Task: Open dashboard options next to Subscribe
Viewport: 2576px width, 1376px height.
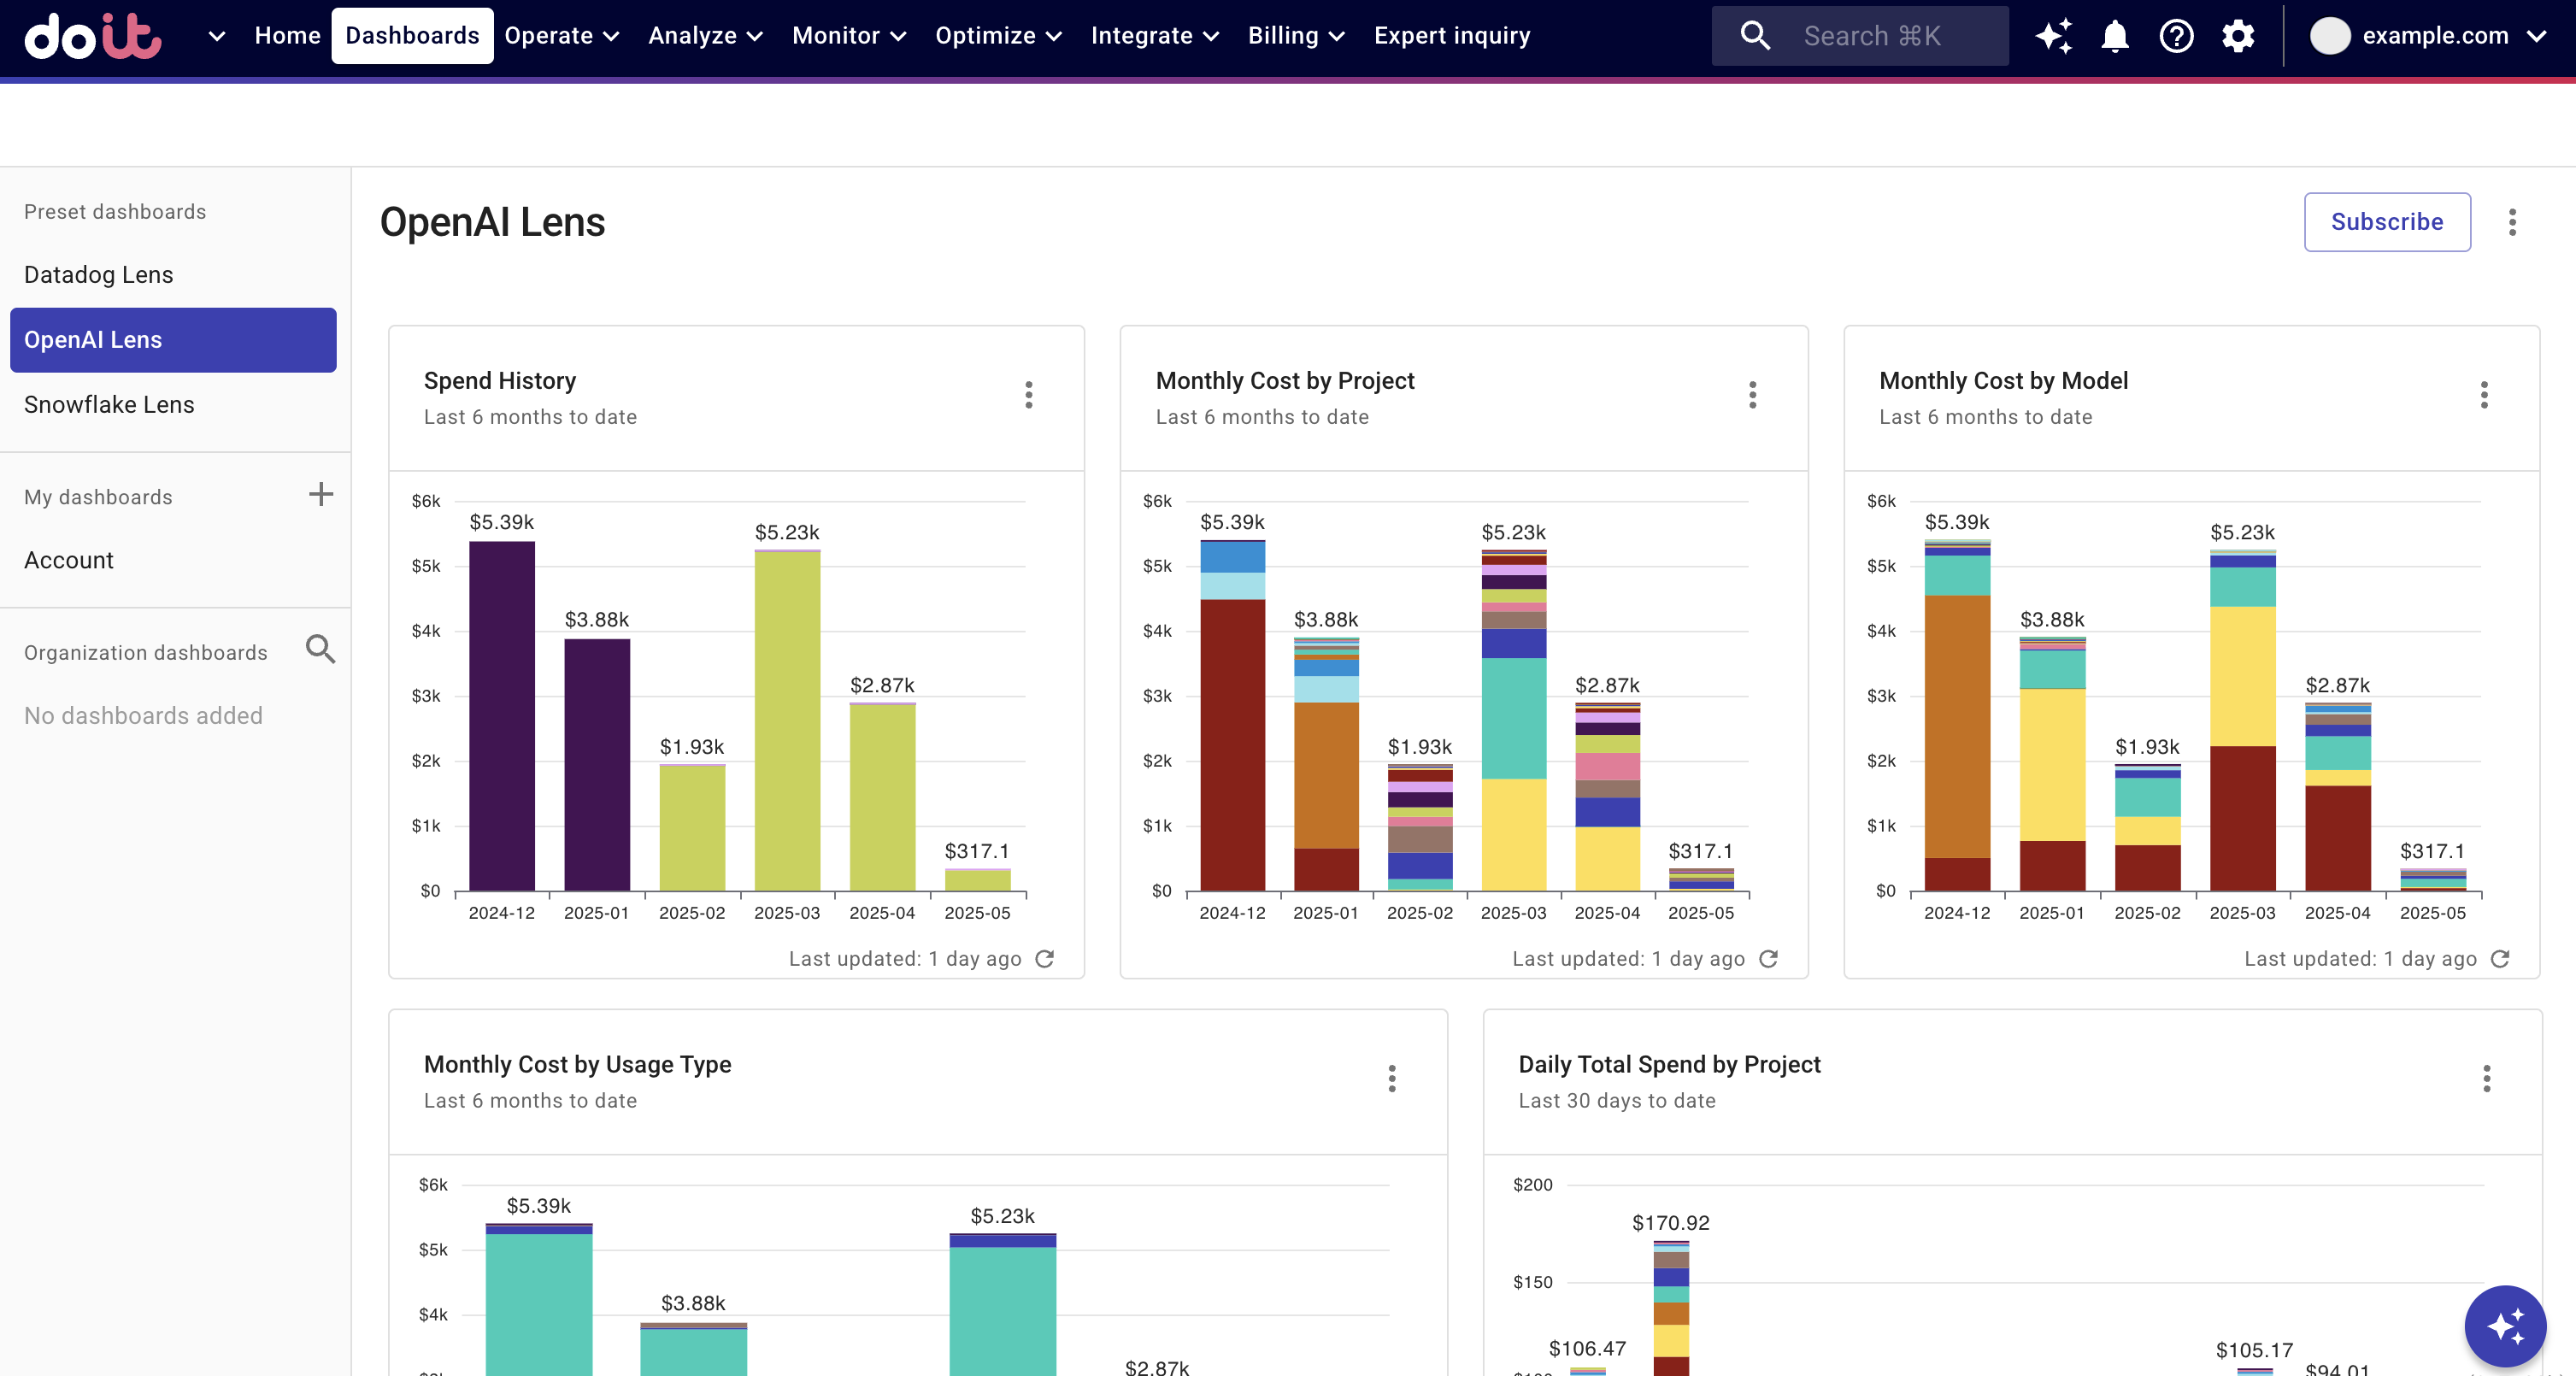Action: click(2511, 222)
